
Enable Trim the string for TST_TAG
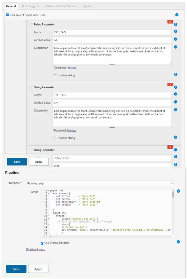55,76
